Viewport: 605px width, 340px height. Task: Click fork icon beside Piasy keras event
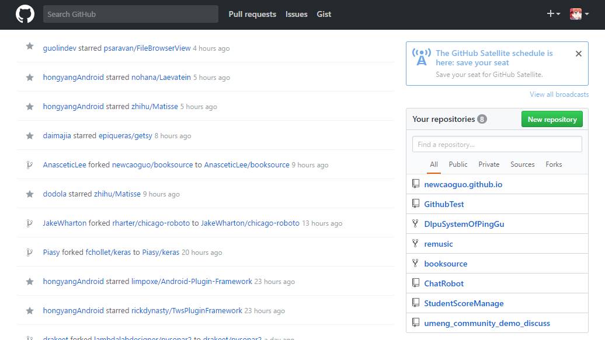point(29,253)
